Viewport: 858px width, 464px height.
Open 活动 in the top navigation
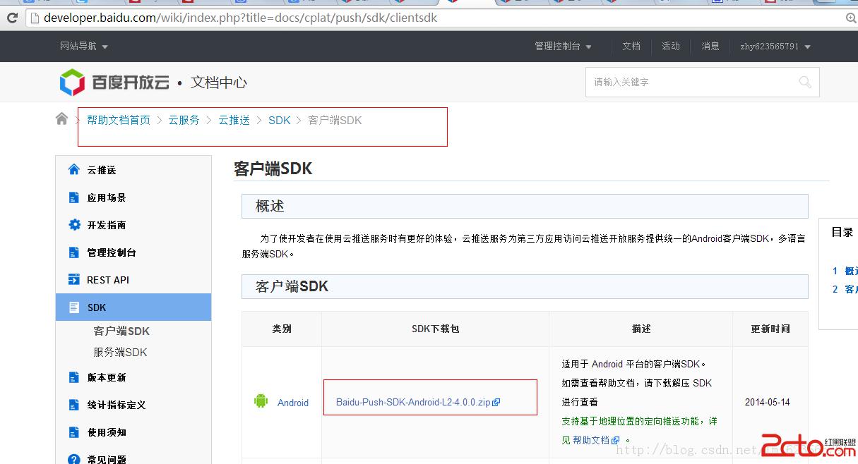(671, 47)
